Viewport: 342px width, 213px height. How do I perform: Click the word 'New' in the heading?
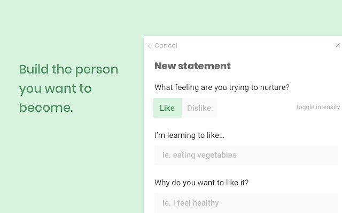point(165,66)
